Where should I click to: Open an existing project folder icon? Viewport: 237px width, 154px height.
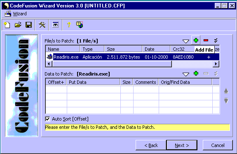click(x=18, y=25)
